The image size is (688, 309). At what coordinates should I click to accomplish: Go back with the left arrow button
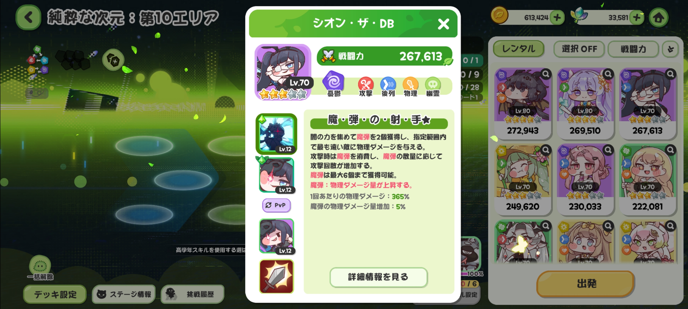tap(28, 17)
